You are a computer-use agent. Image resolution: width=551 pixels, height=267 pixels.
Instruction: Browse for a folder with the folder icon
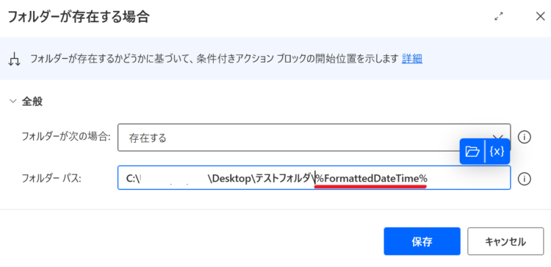pyautogui.click(x=472, y=152)
